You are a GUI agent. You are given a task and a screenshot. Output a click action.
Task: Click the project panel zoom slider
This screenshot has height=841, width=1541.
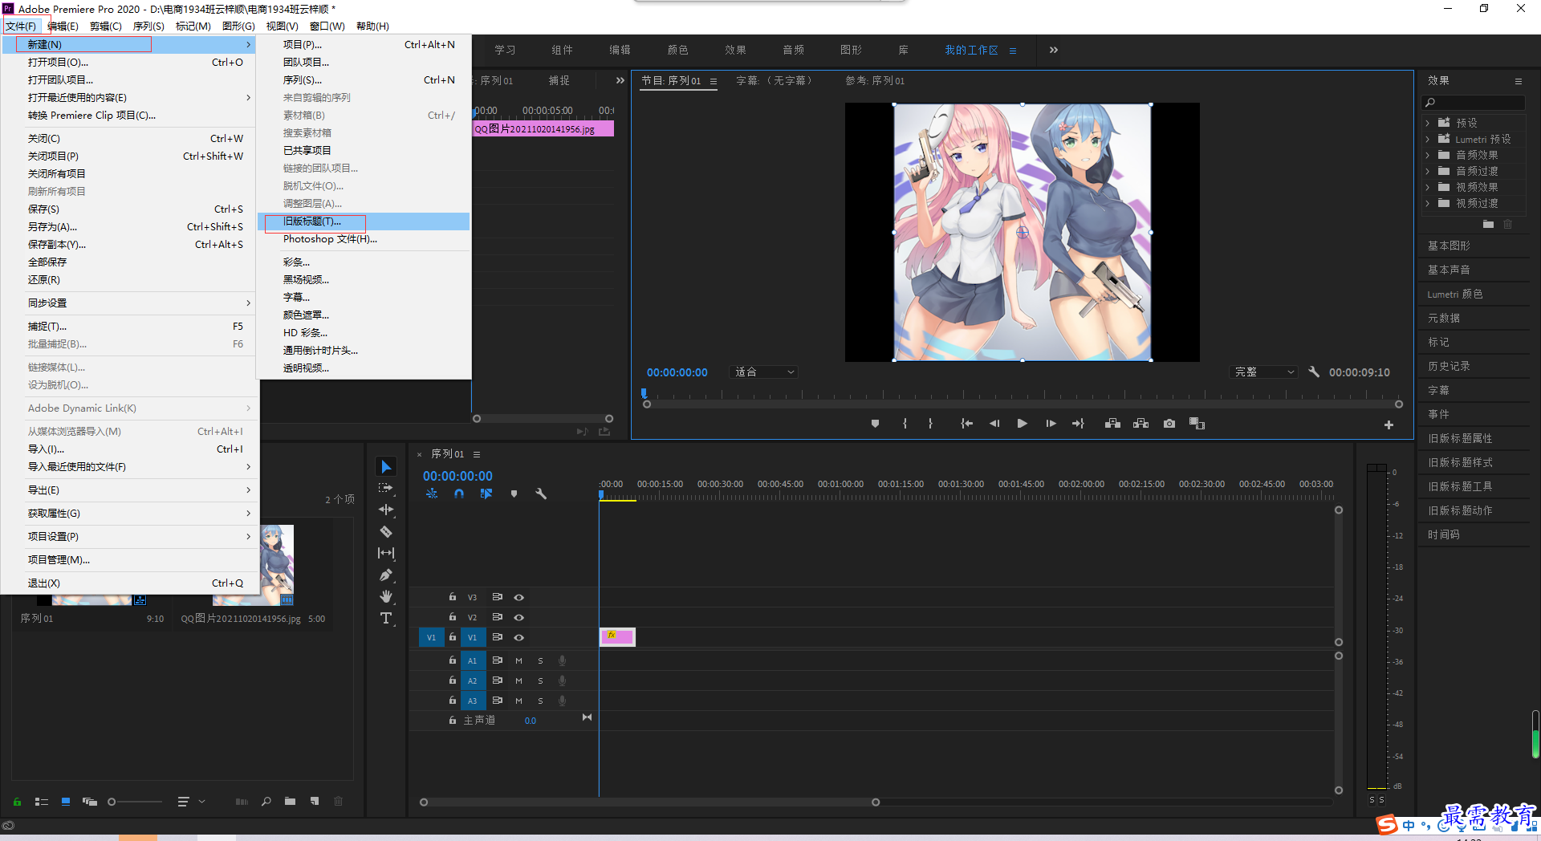[x=135, y=801]
